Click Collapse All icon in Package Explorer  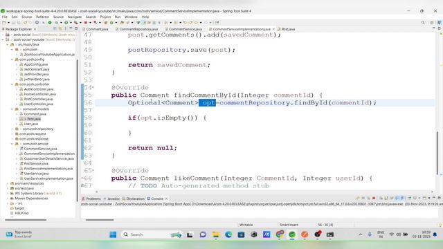(x=55, y=29)
